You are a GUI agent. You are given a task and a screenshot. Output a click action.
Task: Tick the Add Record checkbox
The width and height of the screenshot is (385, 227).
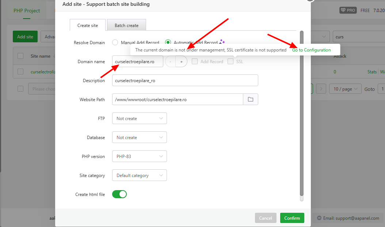click(x=195, y=61)
